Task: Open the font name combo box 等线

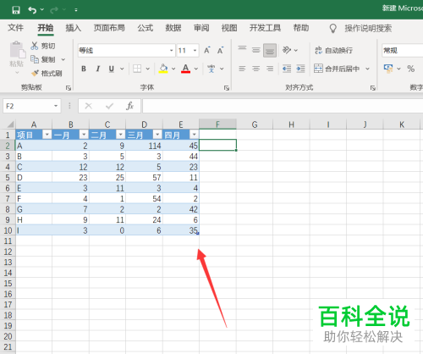Action: pyautogui.click(x=127, y=51)
